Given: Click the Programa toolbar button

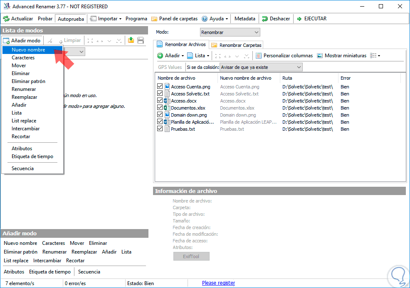Looking at the screenshot, I should 136,19.
